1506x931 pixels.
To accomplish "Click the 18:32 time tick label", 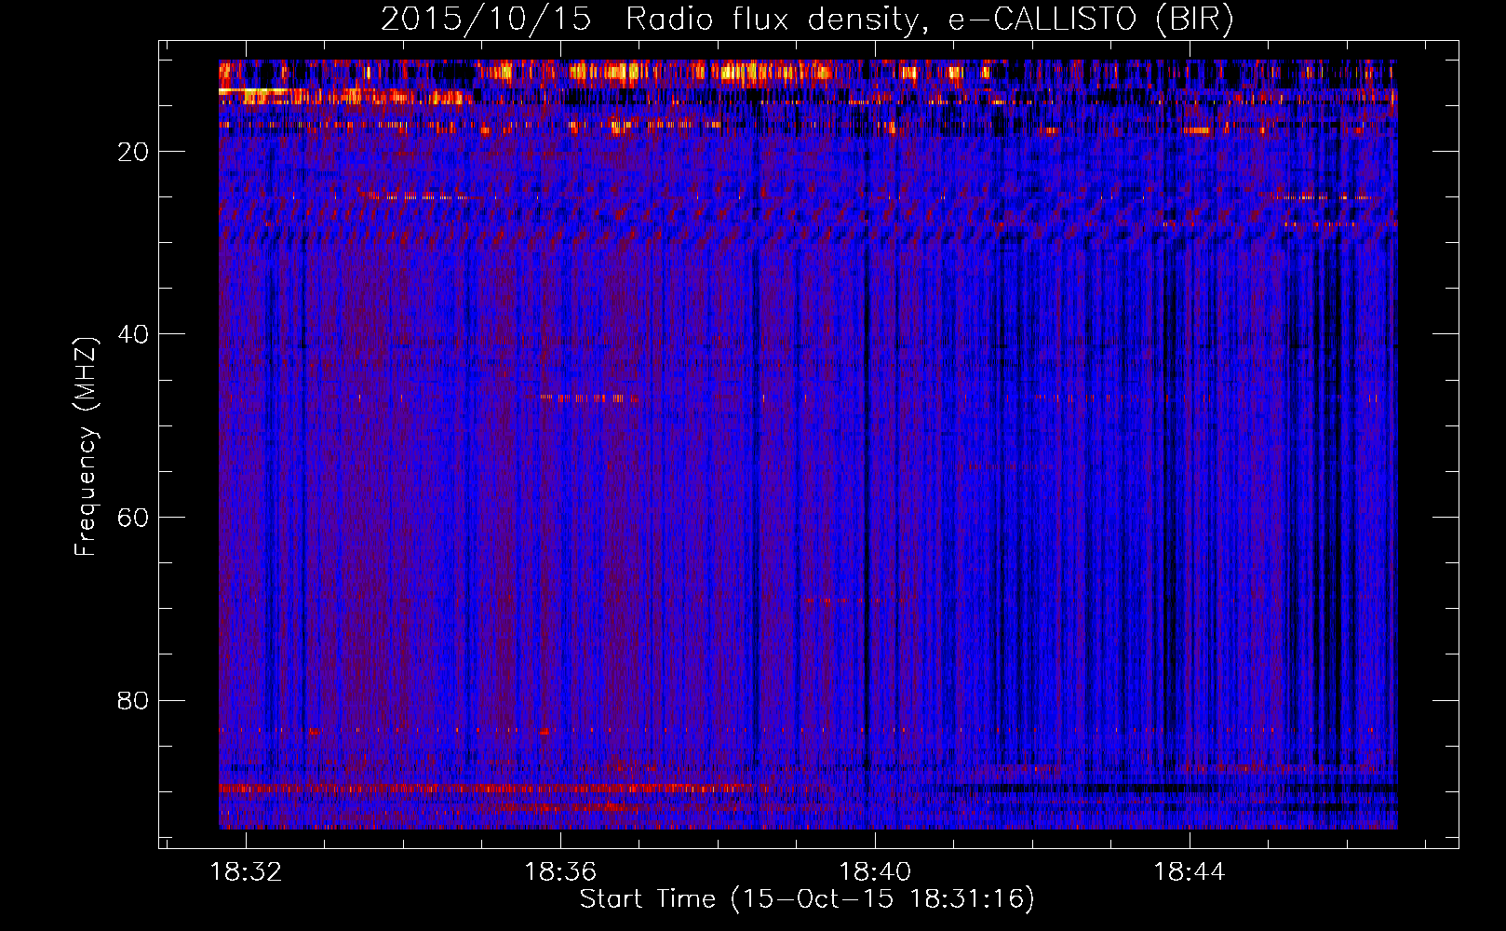I will coord(246,872).
